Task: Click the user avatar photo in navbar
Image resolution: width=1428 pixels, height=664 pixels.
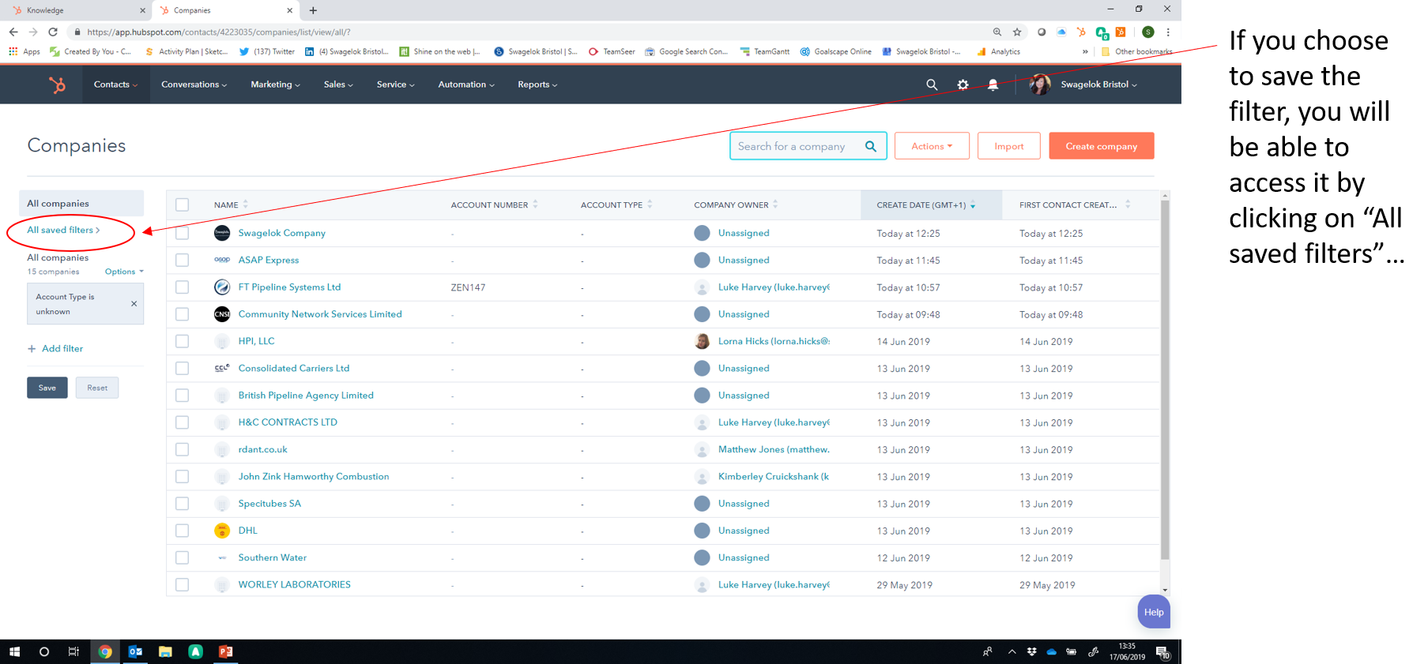Action: click(x=1040, y=84)
